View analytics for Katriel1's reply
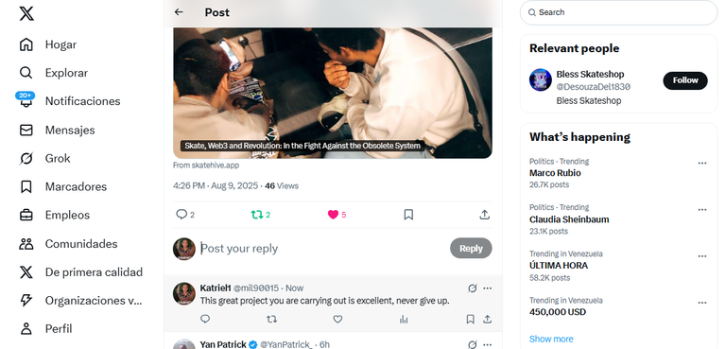This screenshot has height=349, width=726. pyautogui.click(x=404, y=319)
